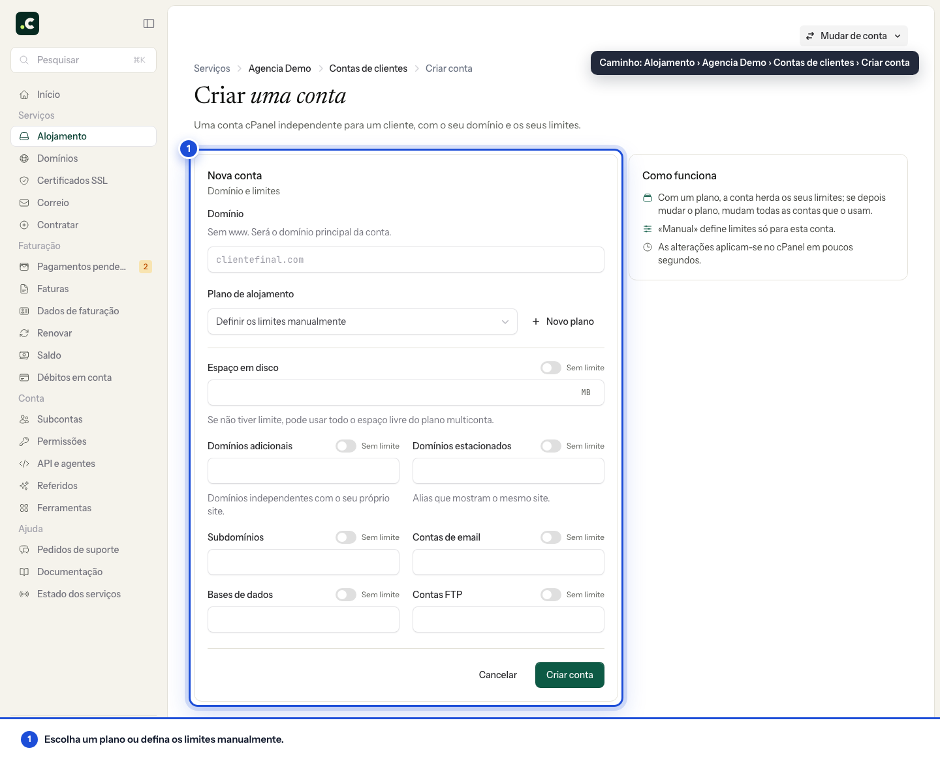The width and height of the screenshot is (940, 759).
Task: Open Pedidos de suporte in sidebar
Action: pyautogui.click(x=84, y=550)
